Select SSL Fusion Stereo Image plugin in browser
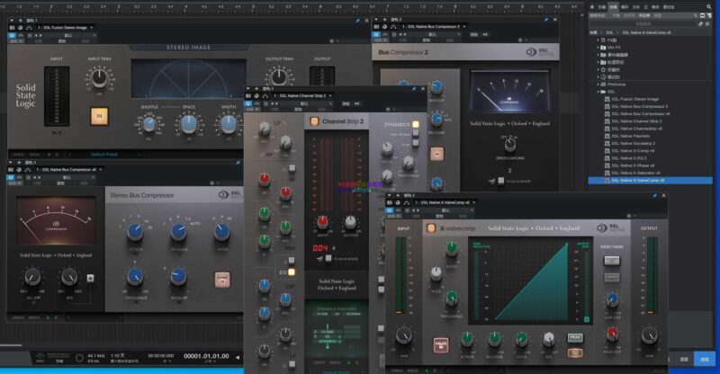This screenshot has height=374, width=720. click(x=635, y=99)
